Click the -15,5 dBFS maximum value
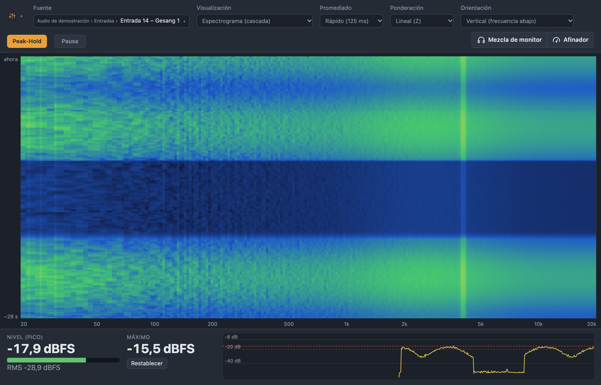Image resolution: width=601 pixels, height=385 pixels. coord(161,349)
